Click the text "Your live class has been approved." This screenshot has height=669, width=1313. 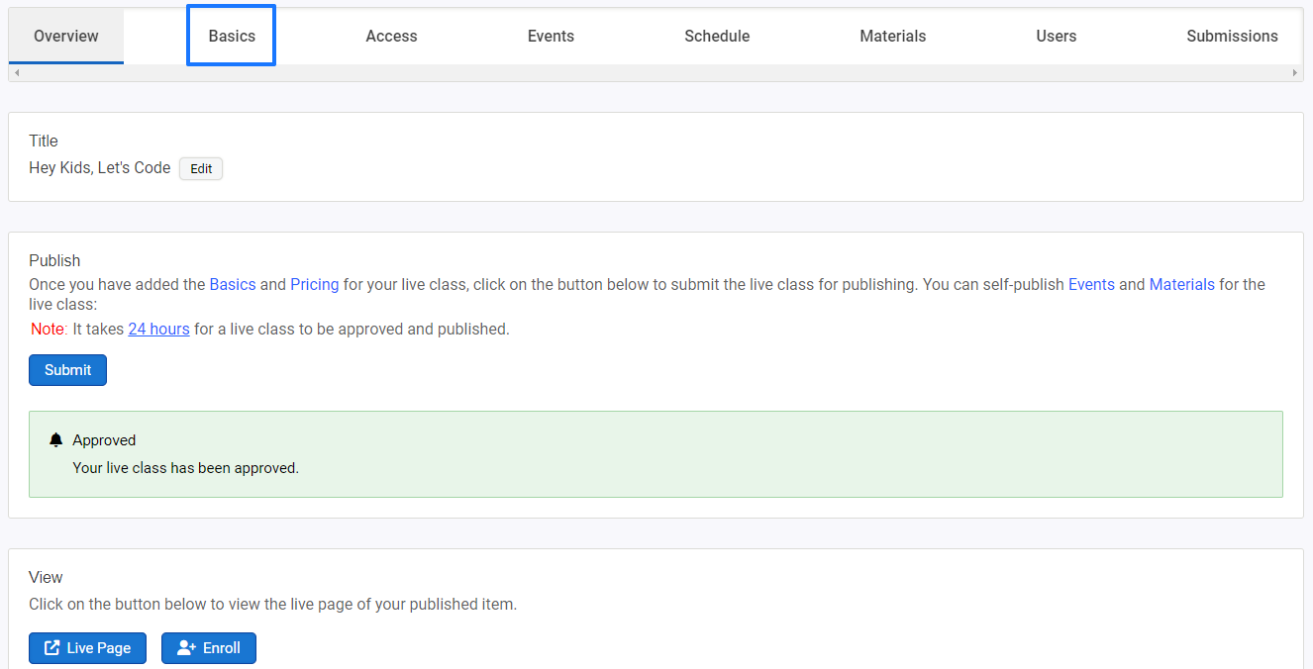tap(186, 468)
